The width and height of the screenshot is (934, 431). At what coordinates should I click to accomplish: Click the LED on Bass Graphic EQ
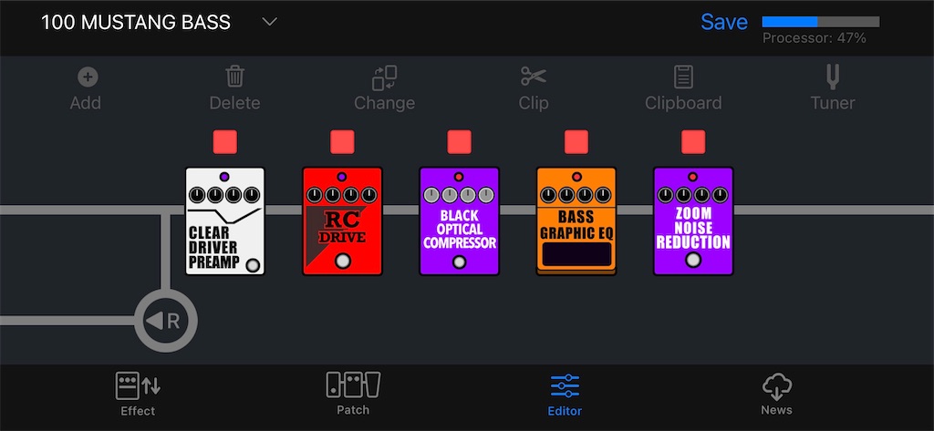[576, 177]
